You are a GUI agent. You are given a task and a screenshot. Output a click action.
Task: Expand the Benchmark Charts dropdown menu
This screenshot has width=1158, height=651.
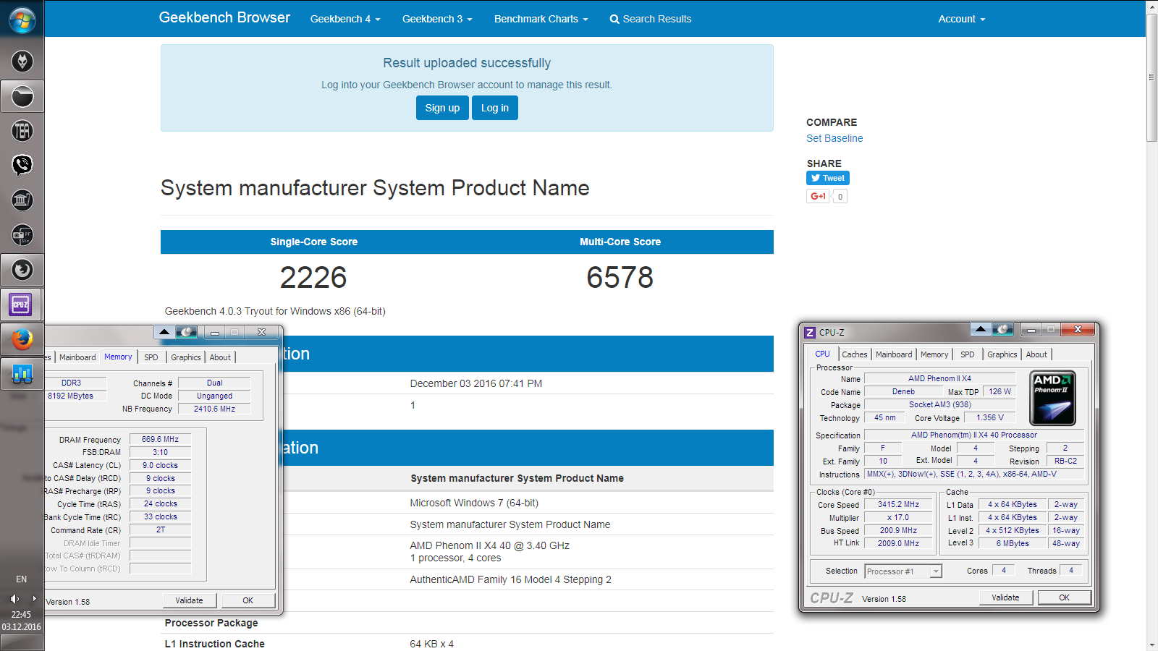(541, 19)
